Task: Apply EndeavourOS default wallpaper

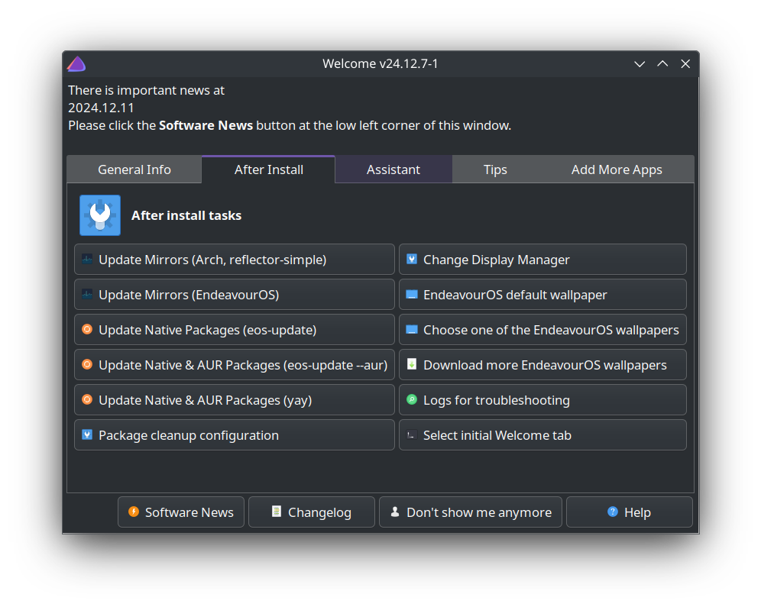Action: tap(542, 295)
